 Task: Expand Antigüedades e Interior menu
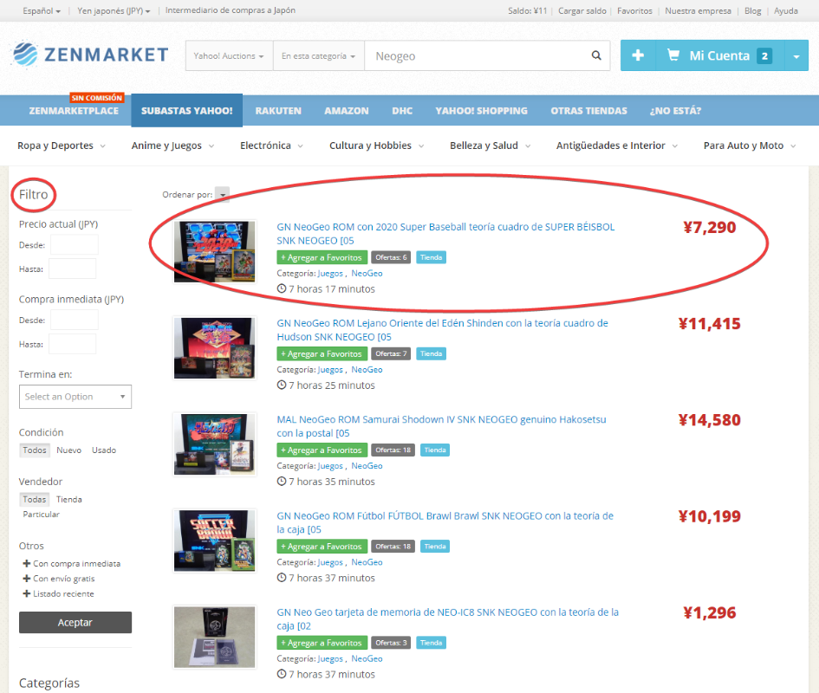pos(616,146)
